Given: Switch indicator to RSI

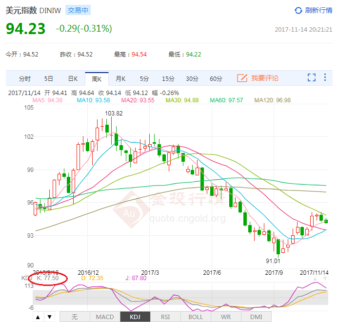Looking at the screenshot, I should (x=165, y=317).
